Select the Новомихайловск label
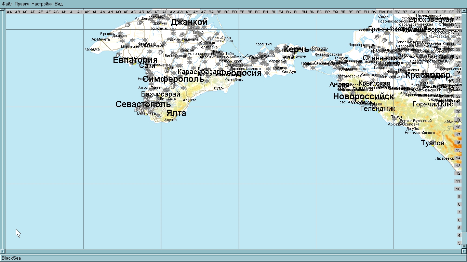Image resolution: width=467 pixels, height=262 pixels. point(420,133)
